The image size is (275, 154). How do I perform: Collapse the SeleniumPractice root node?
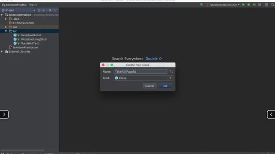click(2, 15)
